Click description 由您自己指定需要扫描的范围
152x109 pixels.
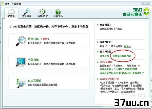point(43,85)
